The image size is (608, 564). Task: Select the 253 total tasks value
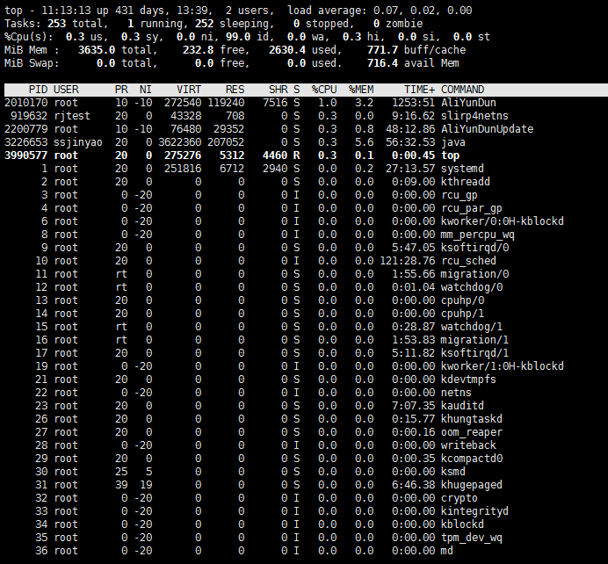pos(56,24)
